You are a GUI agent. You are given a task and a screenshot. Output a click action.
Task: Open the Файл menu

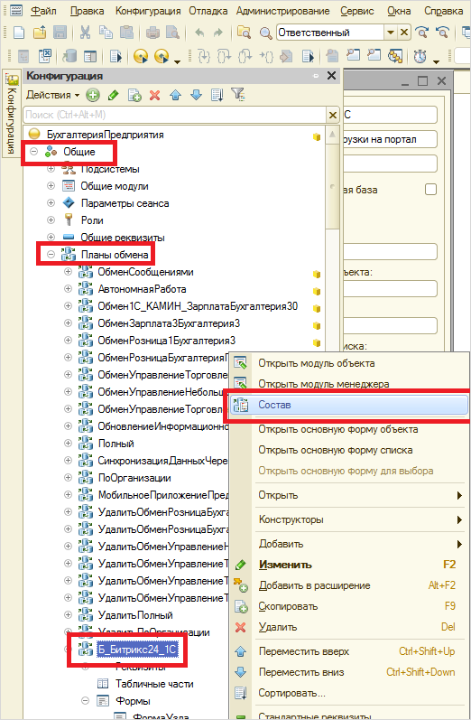point(43,11)
